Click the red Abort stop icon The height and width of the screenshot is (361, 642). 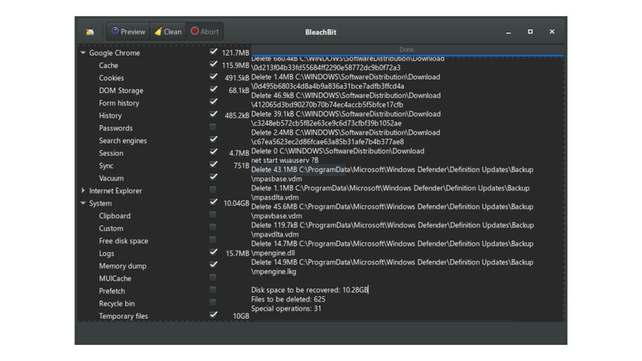195,31
